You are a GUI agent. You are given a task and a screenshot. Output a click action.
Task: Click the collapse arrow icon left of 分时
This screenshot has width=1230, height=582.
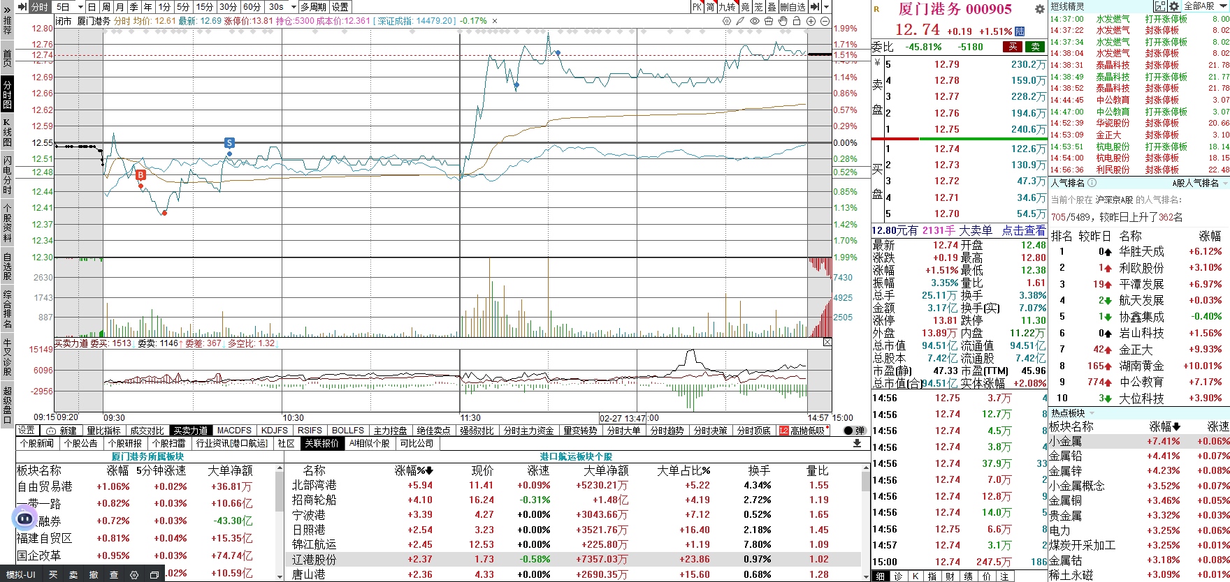coord(22,7)
